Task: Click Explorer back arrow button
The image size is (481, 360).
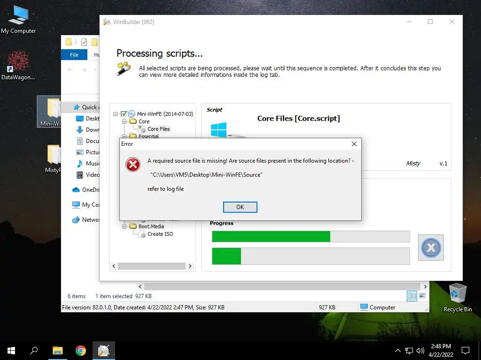Action: pyautogui.click(x=70, y=70)
